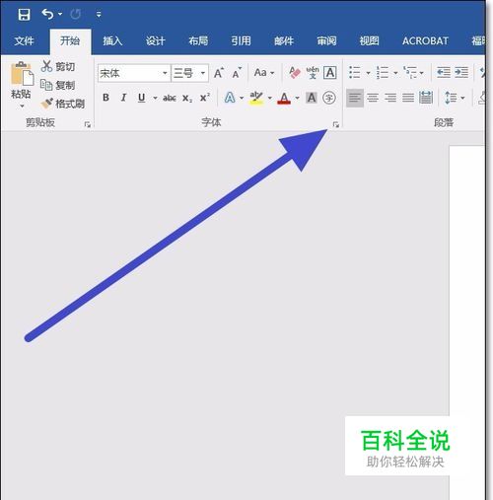Image resolution: width=493 pixels, height=500 pixels.
Task: Click the Redo/Repeat icon
Action: [x=76, y=14]
